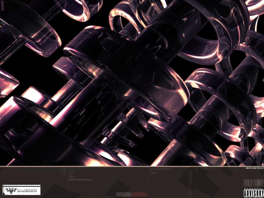Click the white artist logo badge

coord(21,190)
